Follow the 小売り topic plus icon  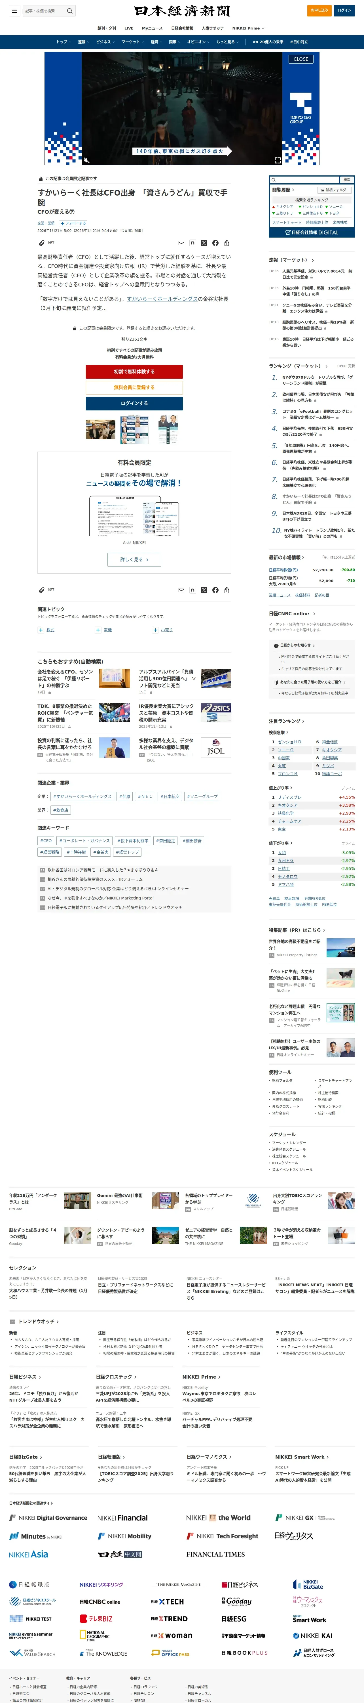pos(155,630)
